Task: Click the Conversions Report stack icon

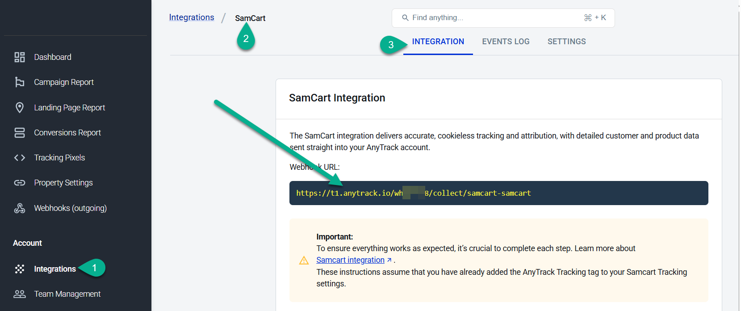Action: (19, 133)
